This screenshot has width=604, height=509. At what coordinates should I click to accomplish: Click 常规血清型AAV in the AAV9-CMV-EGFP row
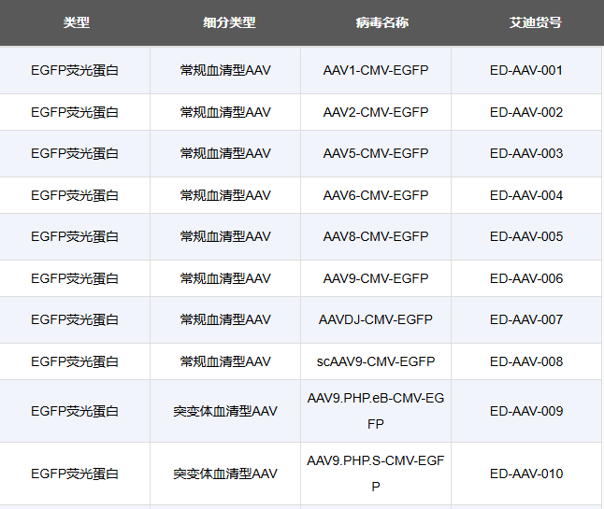coord(225,278)
